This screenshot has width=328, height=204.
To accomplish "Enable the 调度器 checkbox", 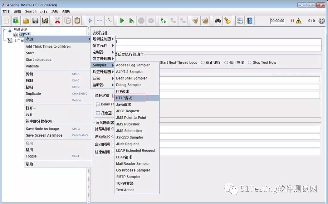I will coord(98,113).
